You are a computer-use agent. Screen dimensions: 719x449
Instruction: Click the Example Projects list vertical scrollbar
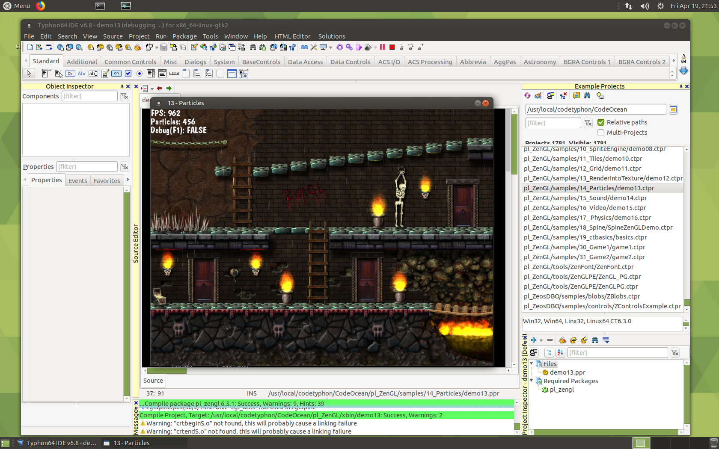(x=686, y=229)
